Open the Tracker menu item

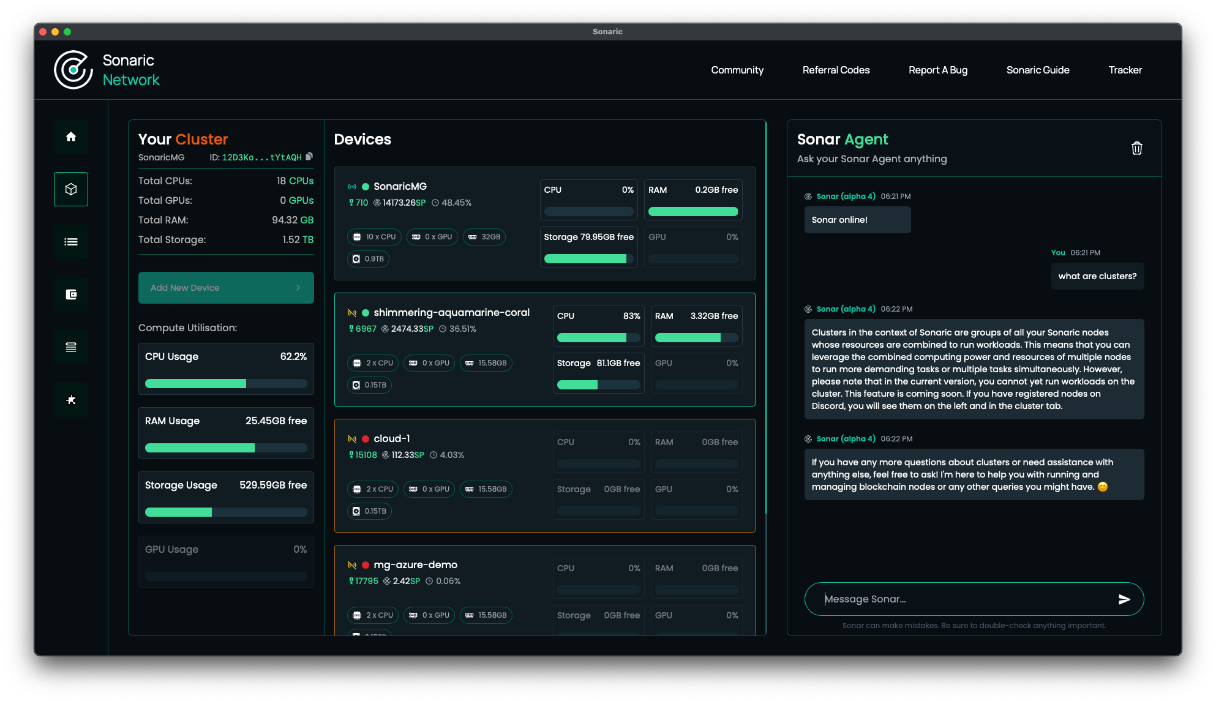(x=1125, y=70)
